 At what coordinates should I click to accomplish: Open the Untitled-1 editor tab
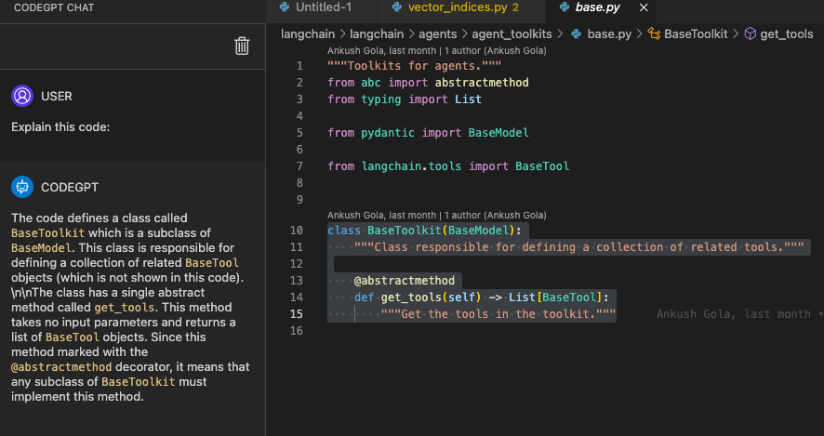(322, 7)
